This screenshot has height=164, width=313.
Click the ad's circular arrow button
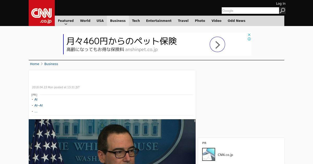pos(217,44)
